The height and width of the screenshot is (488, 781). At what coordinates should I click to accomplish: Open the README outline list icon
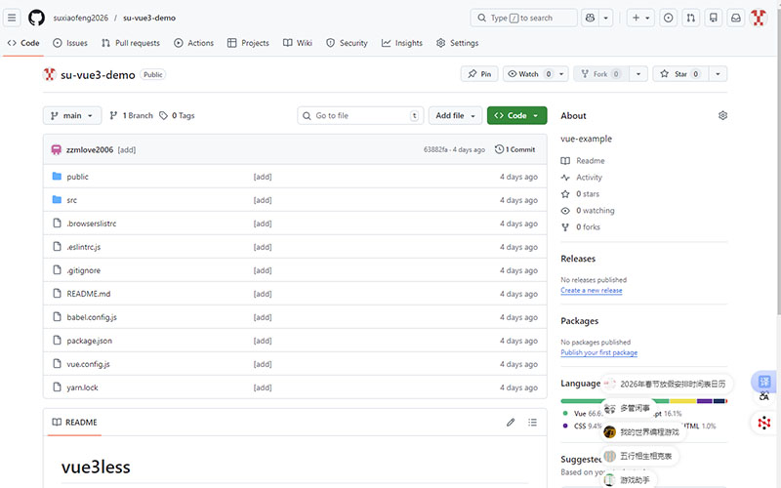532,423
